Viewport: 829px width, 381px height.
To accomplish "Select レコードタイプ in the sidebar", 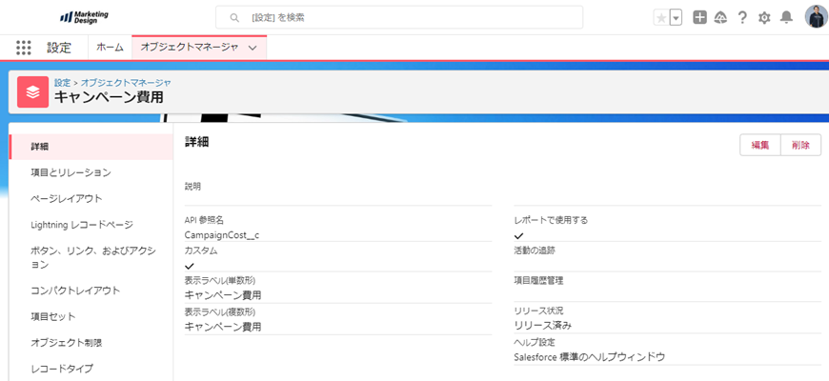I will [x=62, y=368].
